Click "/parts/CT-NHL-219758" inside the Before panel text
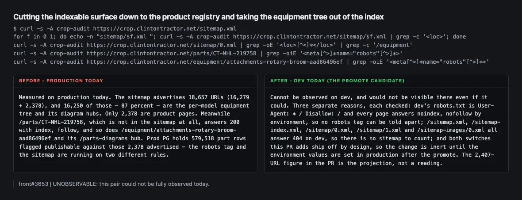This screenshot has height=200, width=522. pyautogui.click(x=47, y=122)
